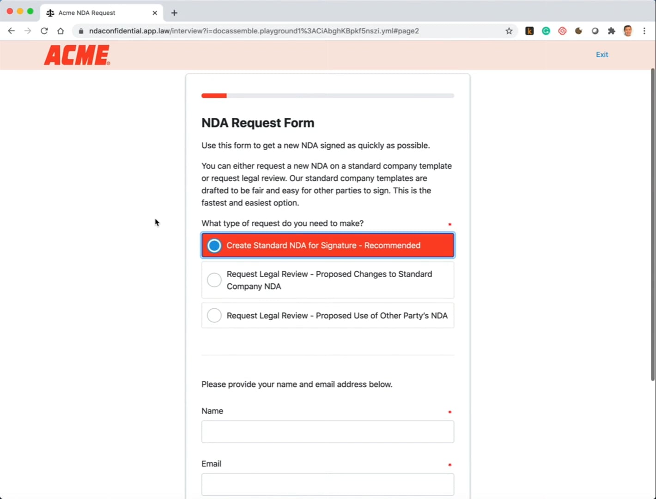The image size is (656, 499).
Task: Select Create Standard NDA for Signature option
Action: (328, 245)
